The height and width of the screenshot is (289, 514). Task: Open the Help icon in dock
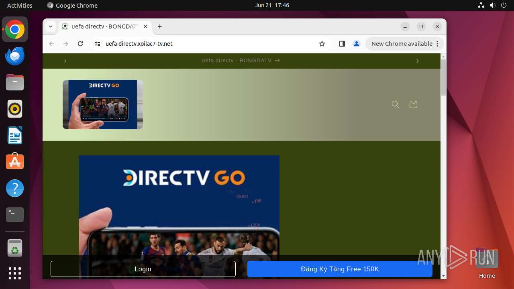(x=15, y=188)
